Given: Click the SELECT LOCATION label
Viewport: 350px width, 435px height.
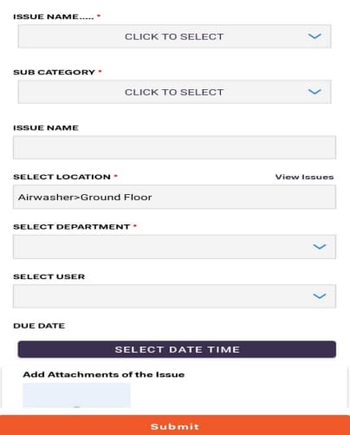Looking at the screenshot, I should tap(62, 177).
